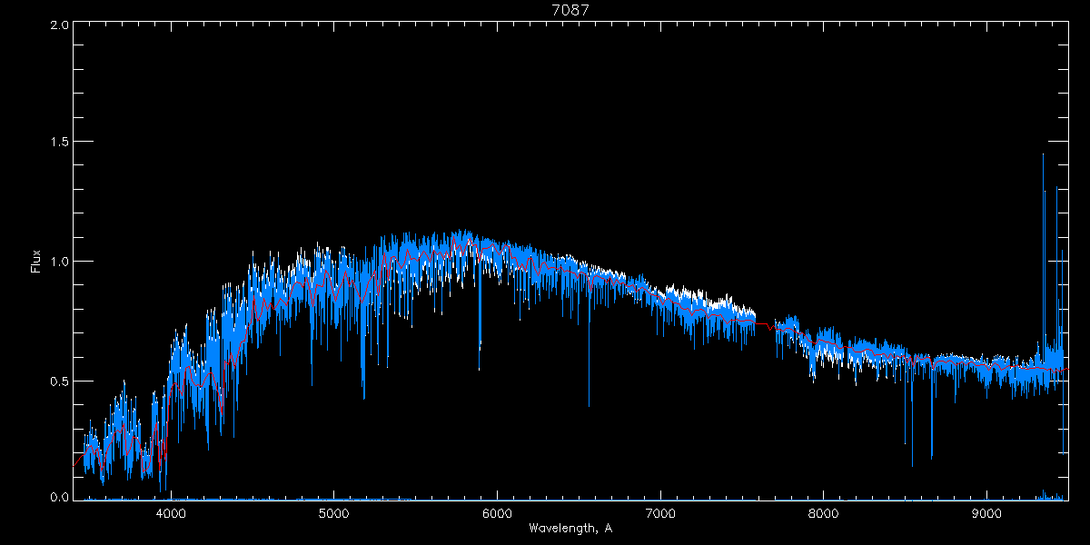Click the Wavelength, A x-axis label
Viewport: 1090px width, 545px height.
coord(570,528)
